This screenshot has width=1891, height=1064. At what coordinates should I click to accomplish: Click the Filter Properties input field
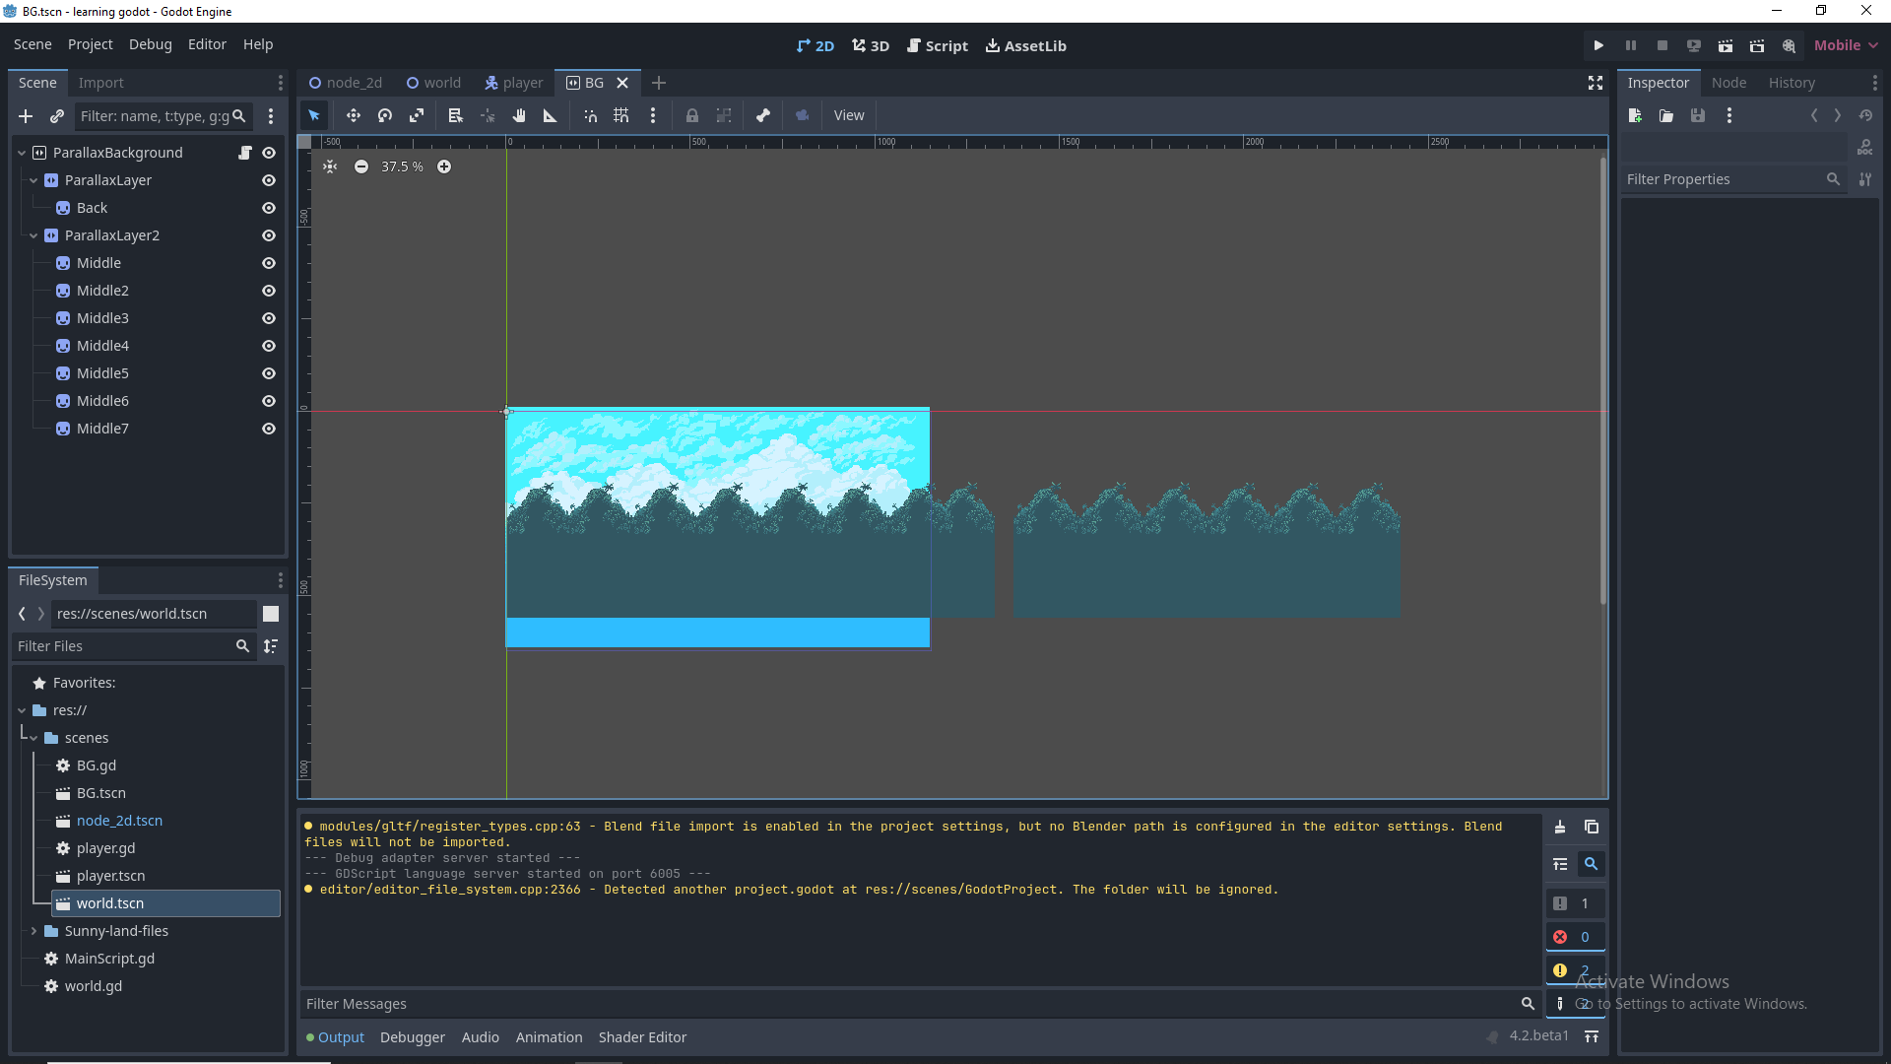coord(1731,179)
